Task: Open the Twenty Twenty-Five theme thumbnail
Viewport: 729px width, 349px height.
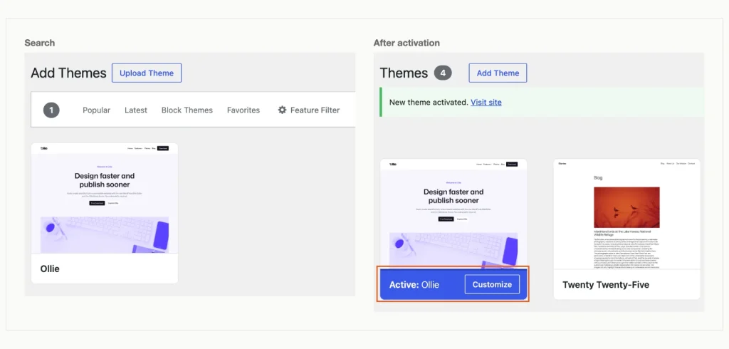Action: [x=626, y=214]
